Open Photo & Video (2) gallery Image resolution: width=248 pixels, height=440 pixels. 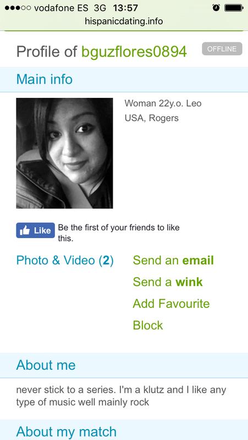click(x=65, y=260)
